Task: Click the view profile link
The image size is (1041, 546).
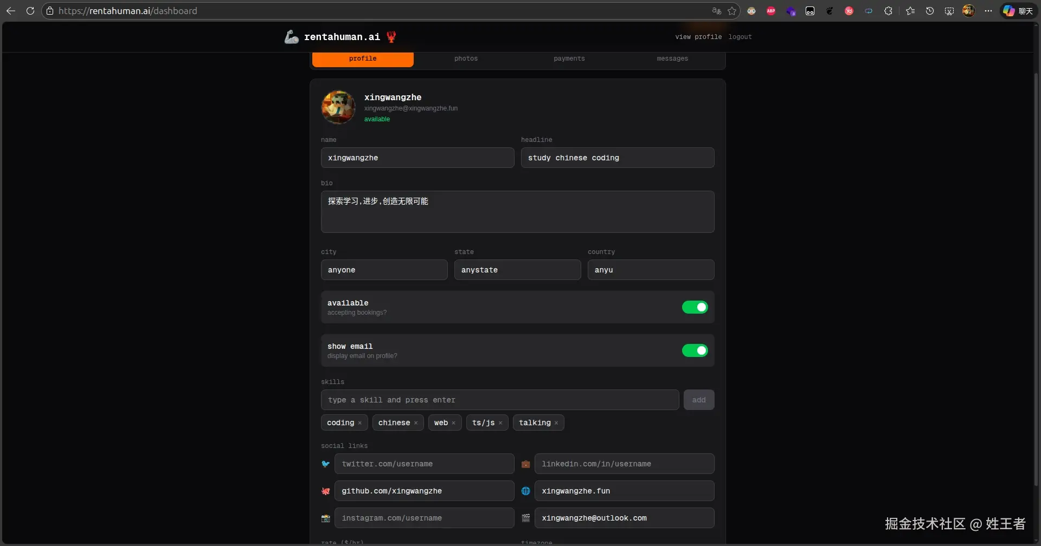Action: click(698, 37)
